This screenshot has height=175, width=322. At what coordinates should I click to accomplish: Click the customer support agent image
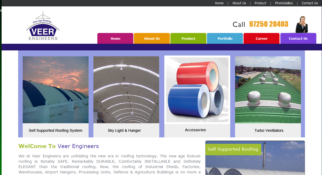[302, 24]
